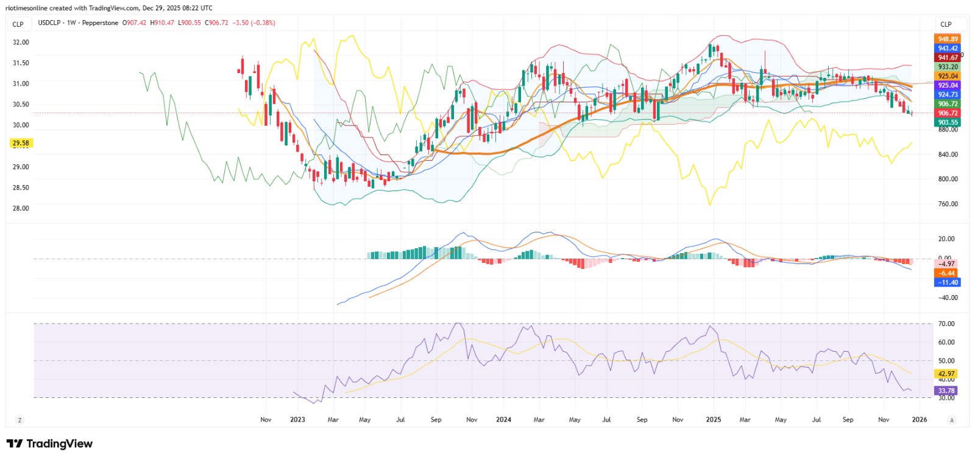The width and height of the screenshot is (975, 460).
Task: Click the chart attribution line dated Dec 29, 2025
Action: click(109, 8)
